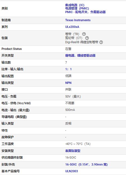Follow the 16-SOIC (0.154", 3.90mm 宽) package link

pos(86,164)
